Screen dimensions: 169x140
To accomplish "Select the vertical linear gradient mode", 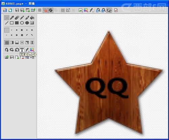I will click(17, 43).
